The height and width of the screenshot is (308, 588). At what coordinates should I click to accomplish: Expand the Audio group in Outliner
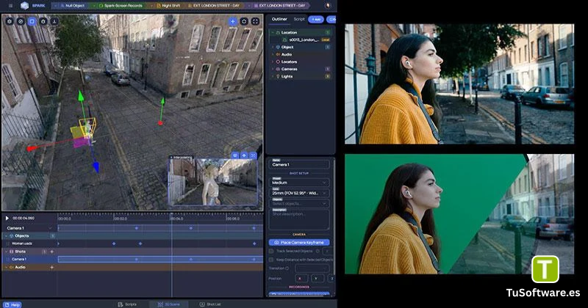273,55
